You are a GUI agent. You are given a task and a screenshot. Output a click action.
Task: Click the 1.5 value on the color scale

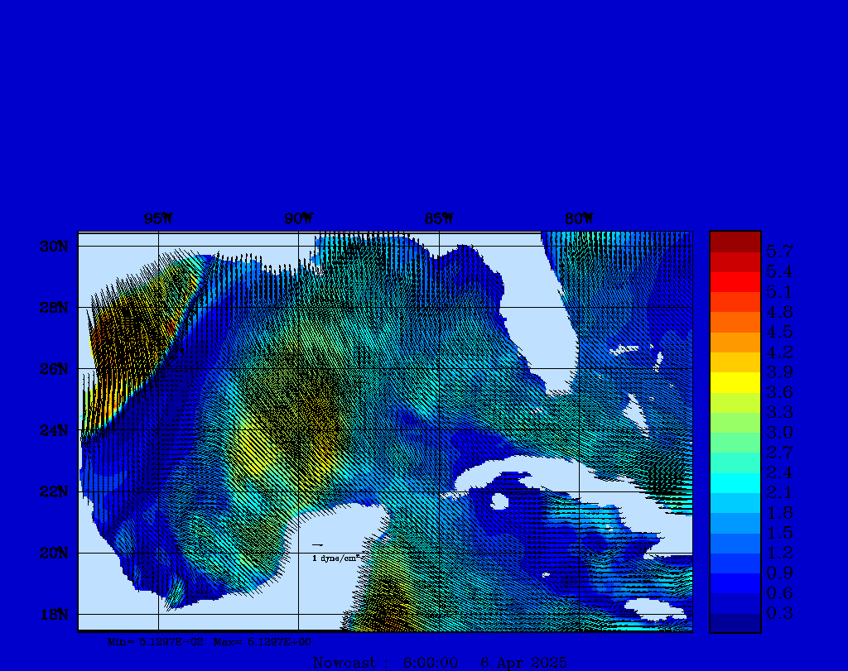779,533
